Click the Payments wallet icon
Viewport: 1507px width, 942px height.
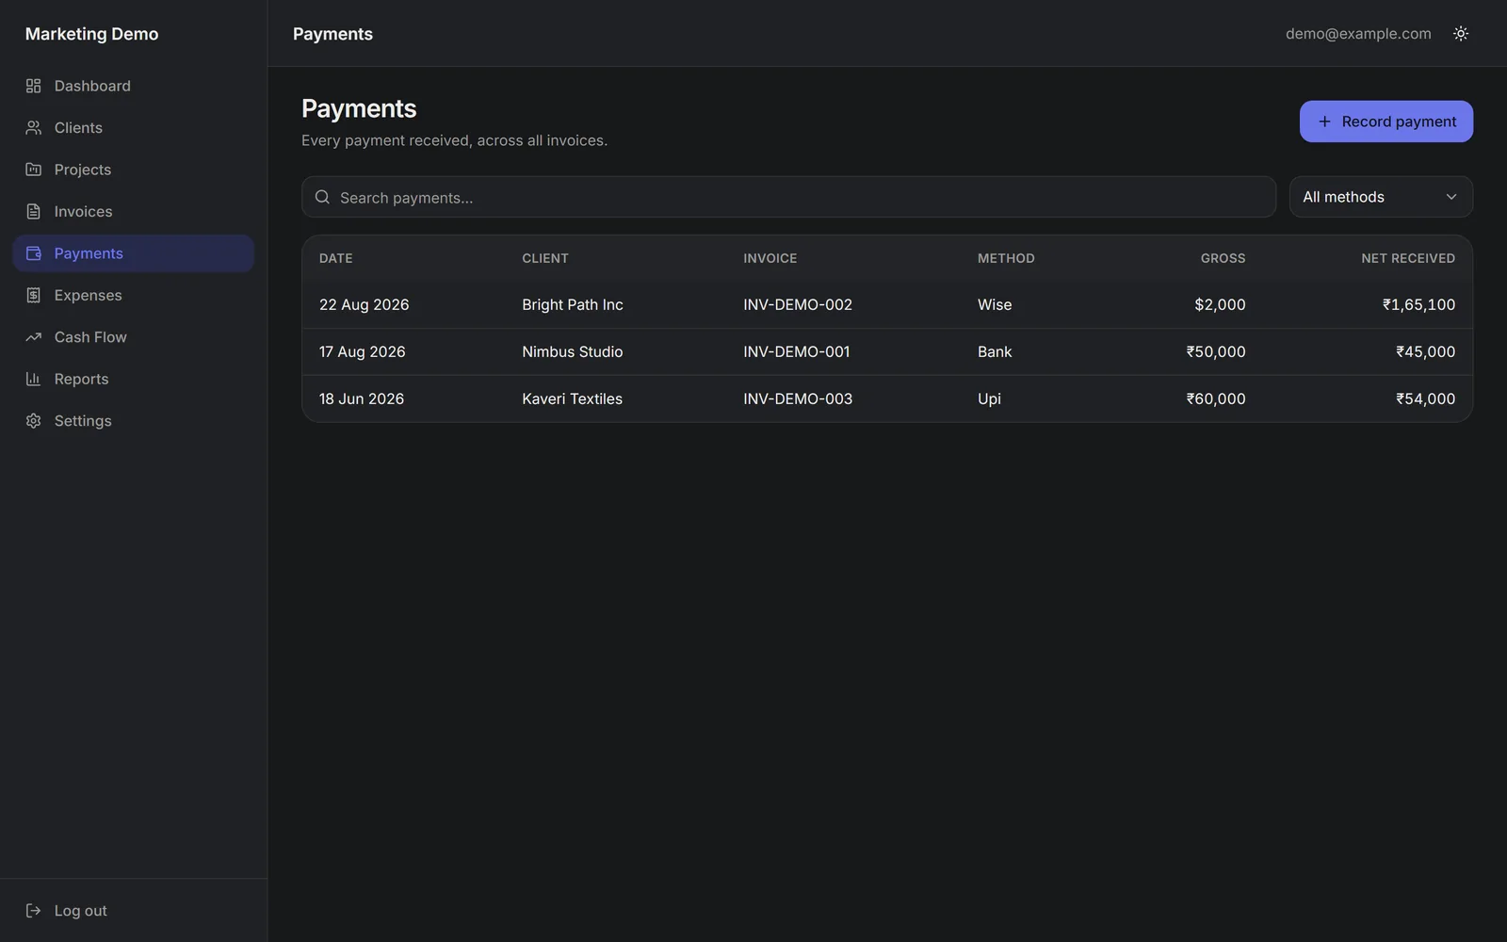click(x=34, y=253)
